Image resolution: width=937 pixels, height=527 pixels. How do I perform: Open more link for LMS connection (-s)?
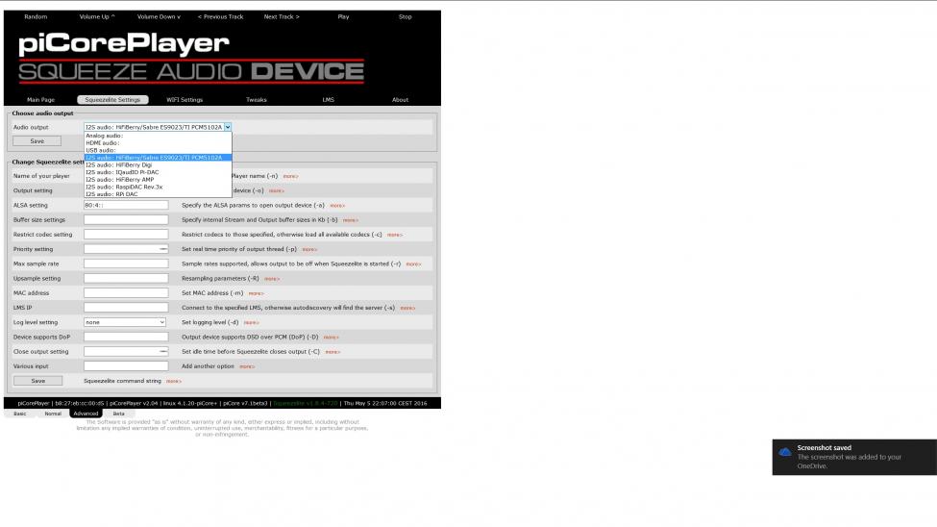tap(407, 308)
